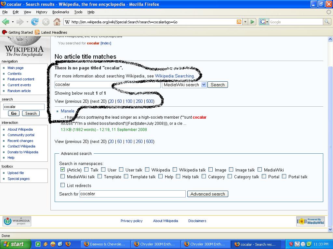This screenshot has height=249, width=333.
Task: Open the View menu
Action: tap(27, 12)
